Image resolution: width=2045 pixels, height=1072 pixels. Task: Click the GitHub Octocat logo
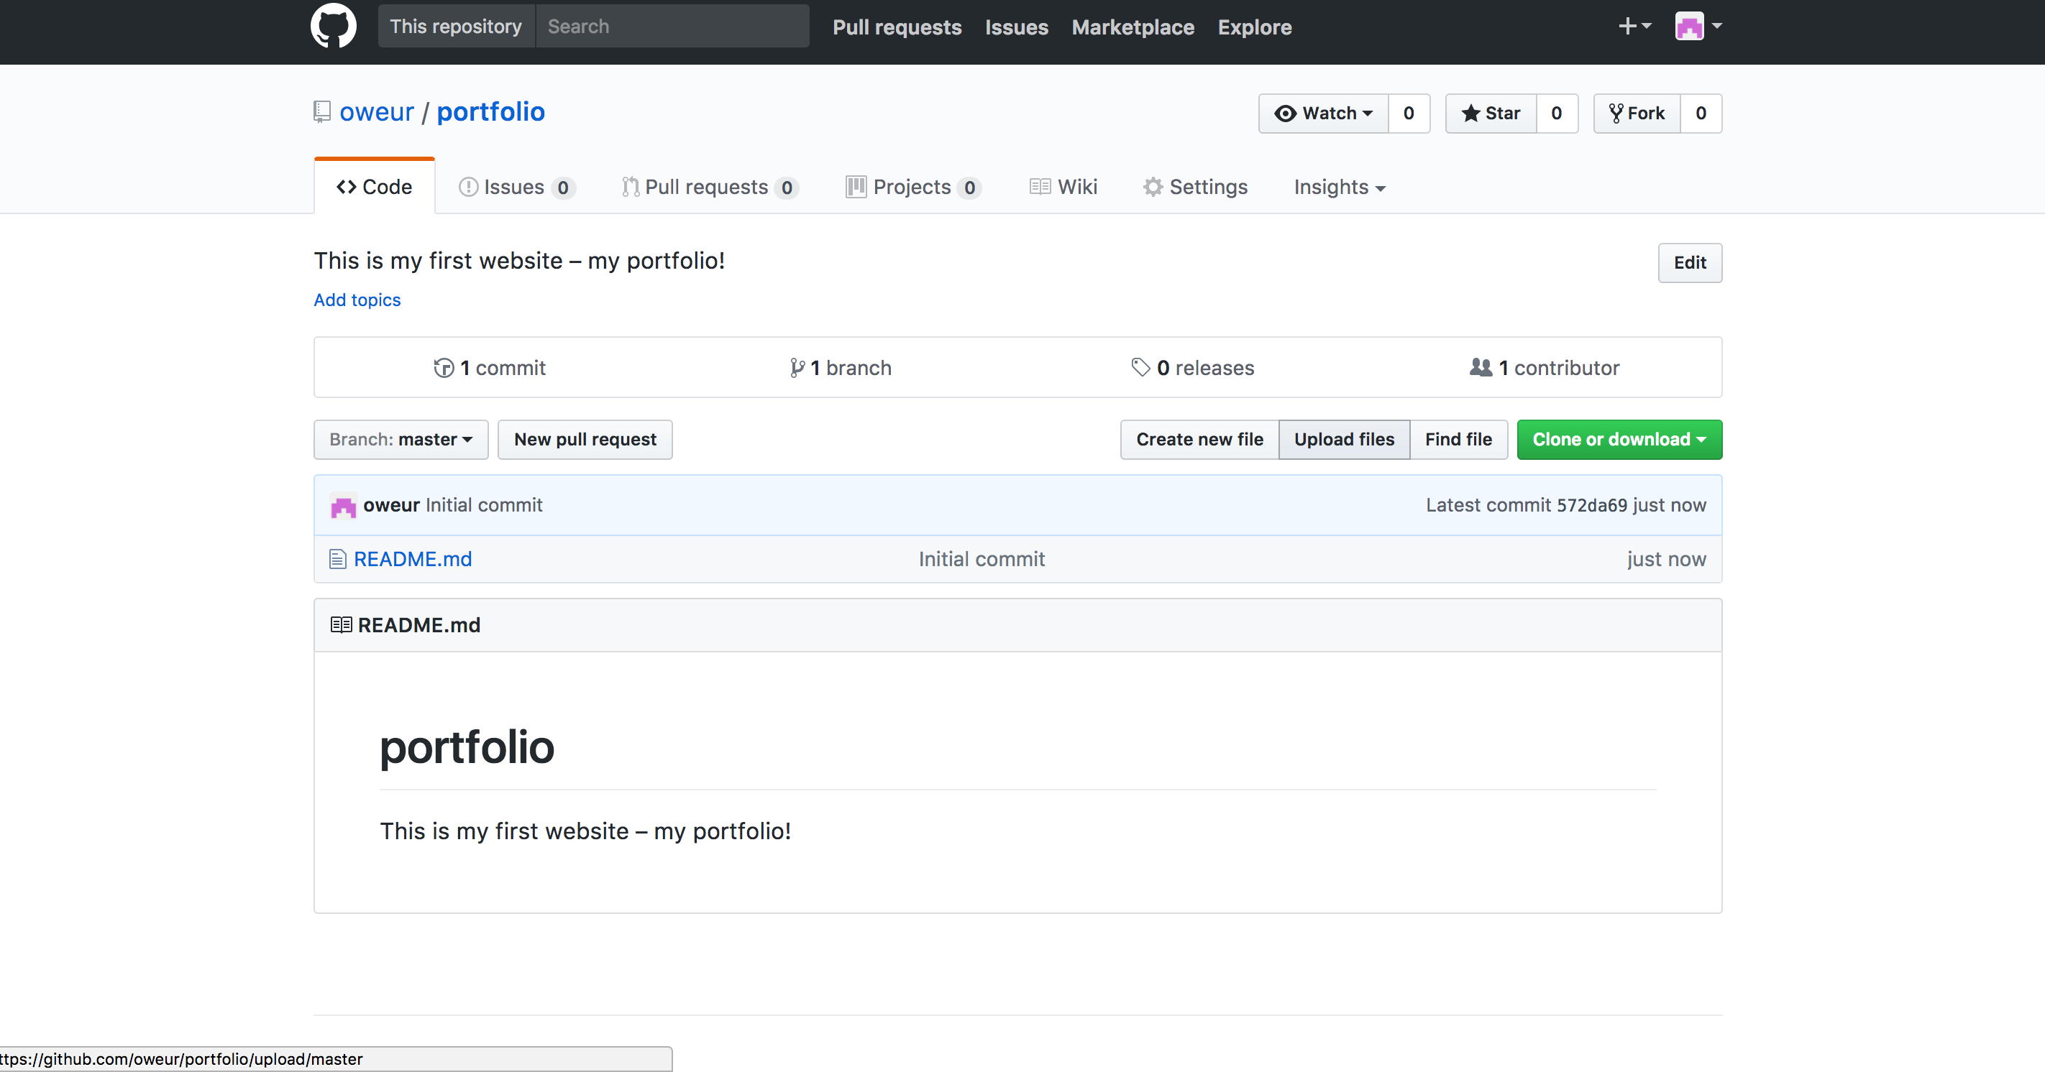pyautogui.click(x=334, y=26)
